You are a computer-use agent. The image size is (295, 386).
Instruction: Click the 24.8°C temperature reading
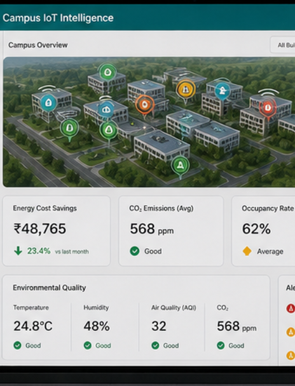(x=33, y=326)
